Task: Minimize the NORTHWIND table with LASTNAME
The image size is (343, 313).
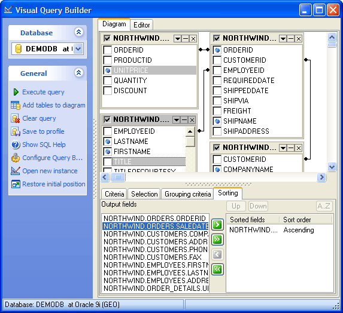Action: (184, 120)
